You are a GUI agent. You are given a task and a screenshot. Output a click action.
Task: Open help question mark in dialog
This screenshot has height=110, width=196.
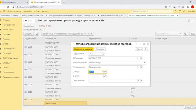point(146,49)
